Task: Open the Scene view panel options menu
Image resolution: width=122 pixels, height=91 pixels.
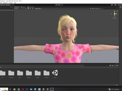Action: coord(118,7)
